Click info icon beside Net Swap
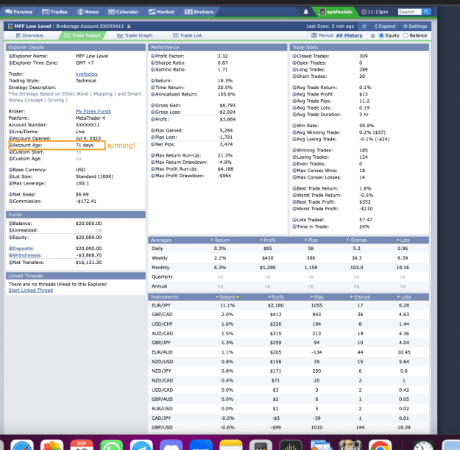The height and width of the screenshot is (450, 460). click(x=10, y=194)
